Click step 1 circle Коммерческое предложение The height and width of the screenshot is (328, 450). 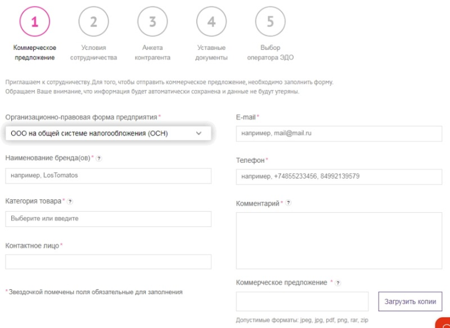(x=35, y=22)
